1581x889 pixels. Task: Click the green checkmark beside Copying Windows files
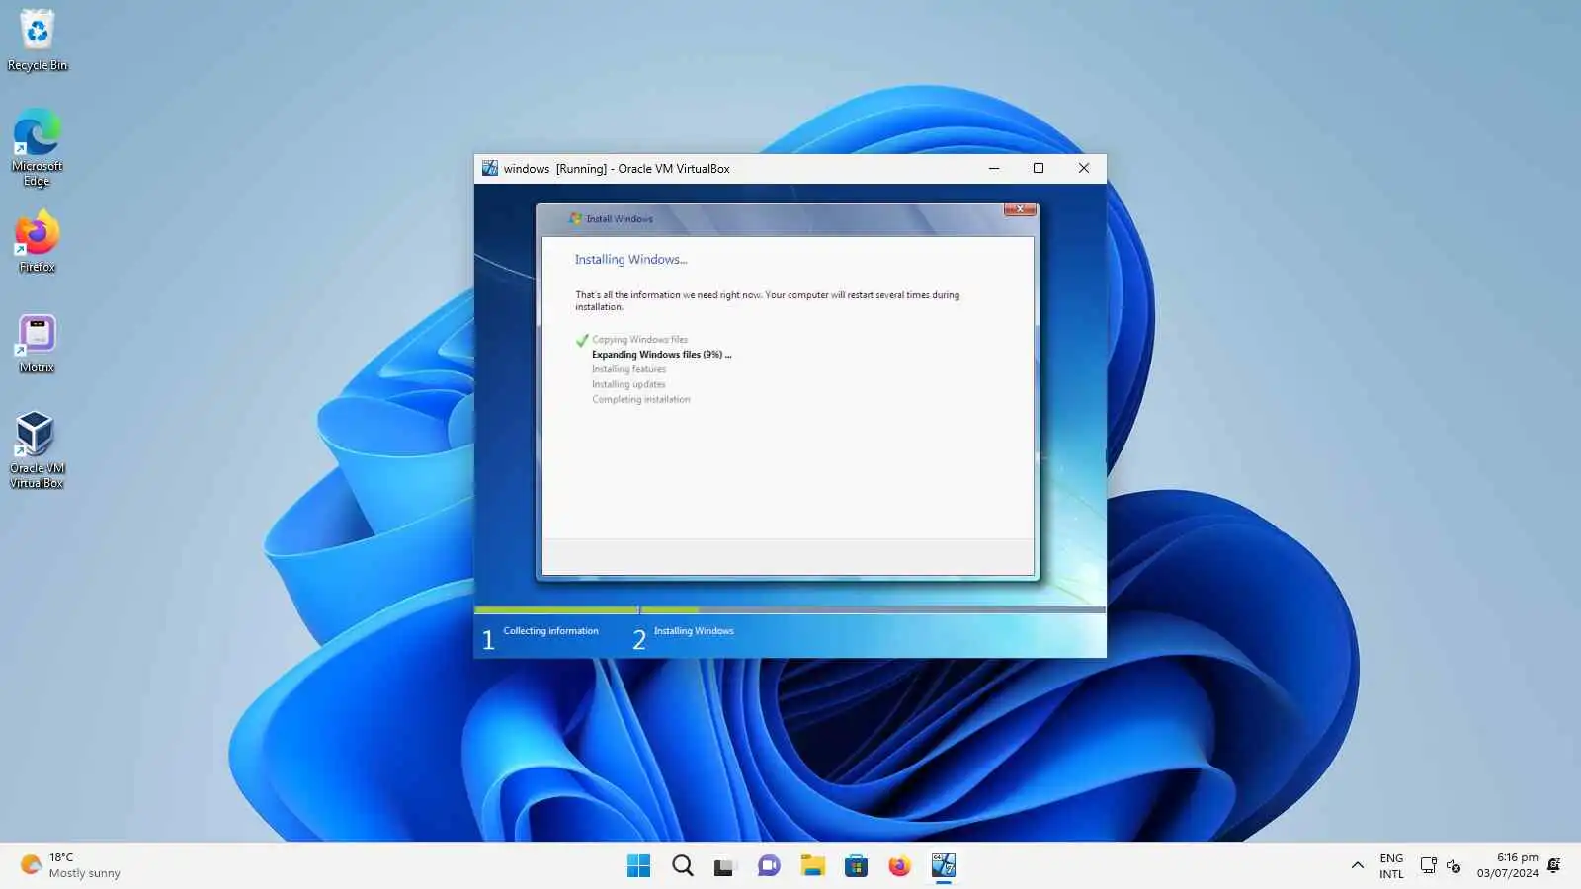click(582, 340)
